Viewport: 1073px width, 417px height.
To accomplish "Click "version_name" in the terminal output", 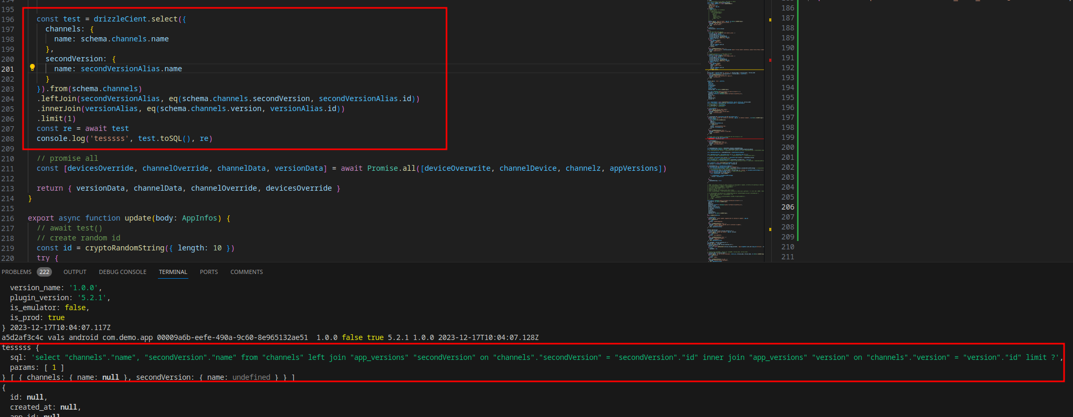I will 35,288.
